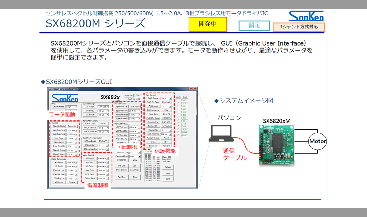Click the orange 3シャント方式対応 badge
Viewport: 367px width, 217px height.
[298, 27]
